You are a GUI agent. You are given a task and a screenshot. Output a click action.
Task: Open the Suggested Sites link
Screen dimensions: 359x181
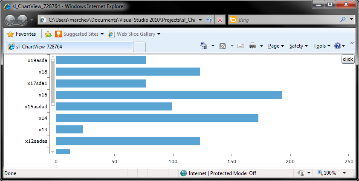79,34
